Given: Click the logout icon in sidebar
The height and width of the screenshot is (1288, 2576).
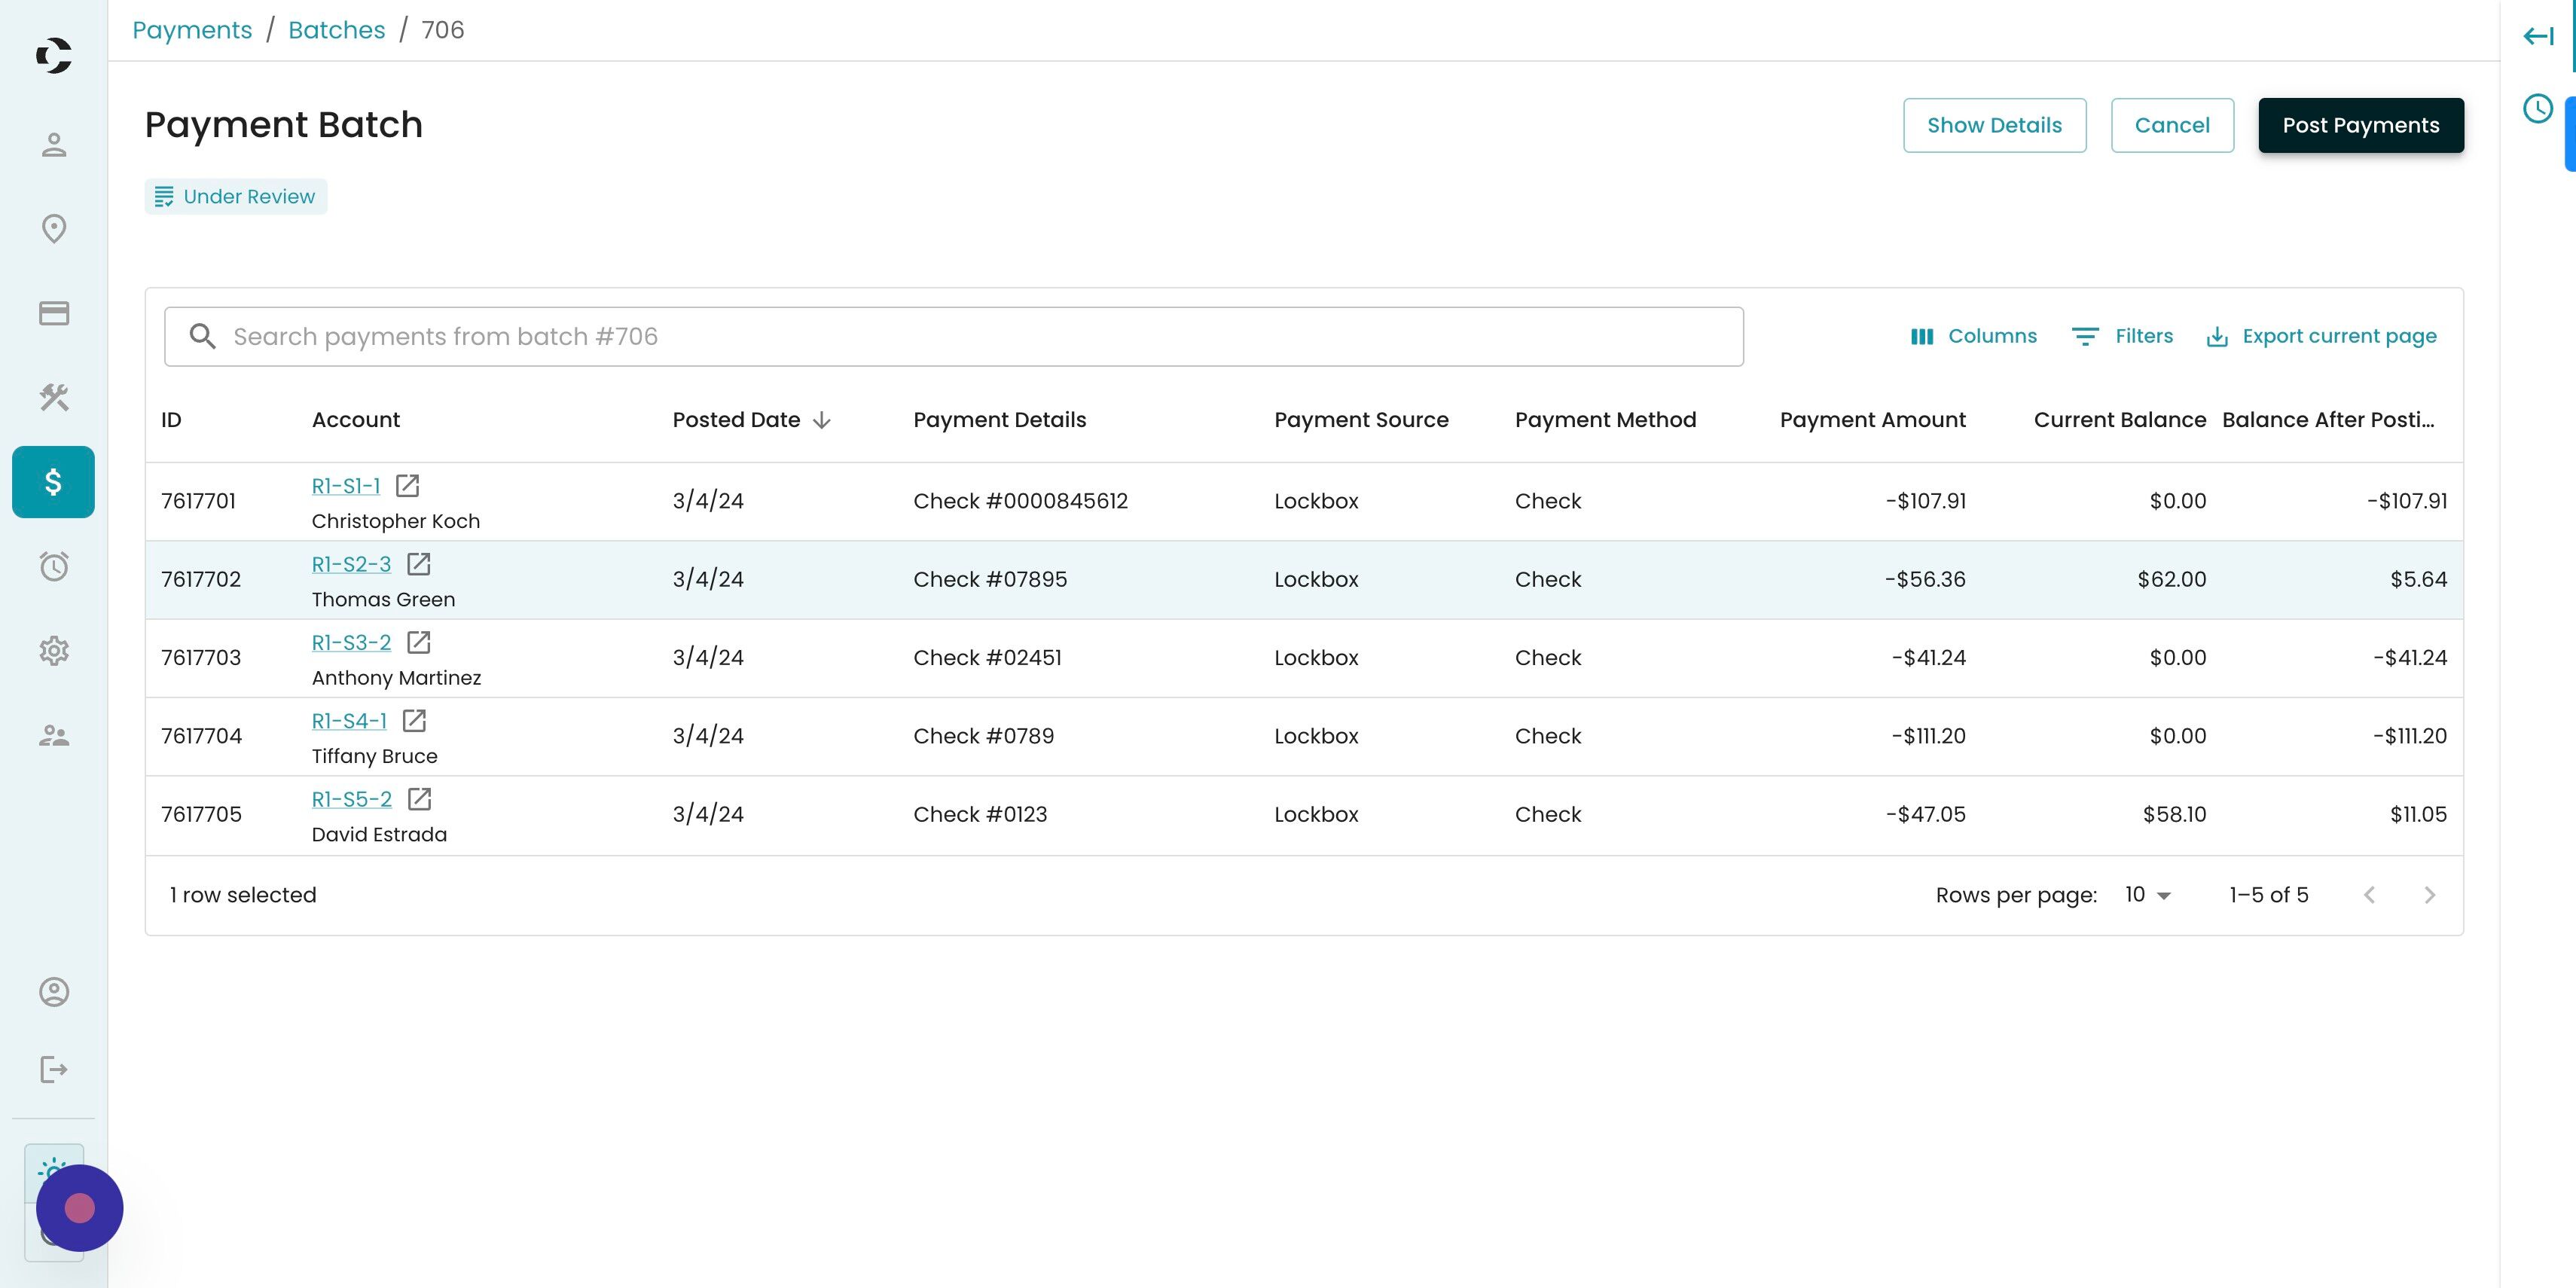Looking at the screenshot, I should pyautogui.click(x=54, y=1069).
